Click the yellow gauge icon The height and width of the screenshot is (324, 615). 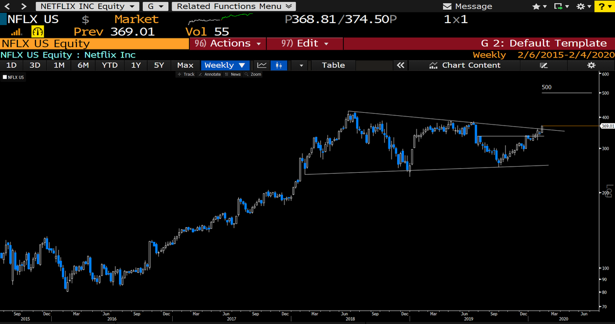pos(38,32)
